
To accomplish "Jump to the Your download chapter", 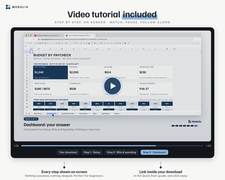I will point(68,152).
